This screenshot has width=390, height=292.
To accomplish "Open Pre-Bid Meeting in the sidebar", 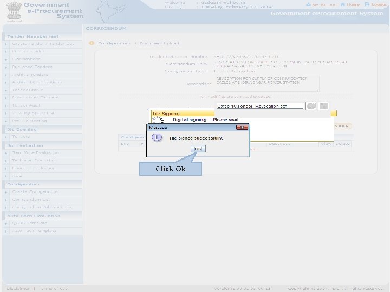I will [x=29, y=121].
